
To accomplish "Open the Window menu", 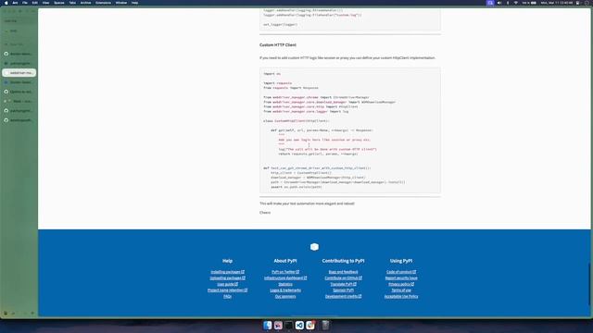I will (x=121, y=3).
